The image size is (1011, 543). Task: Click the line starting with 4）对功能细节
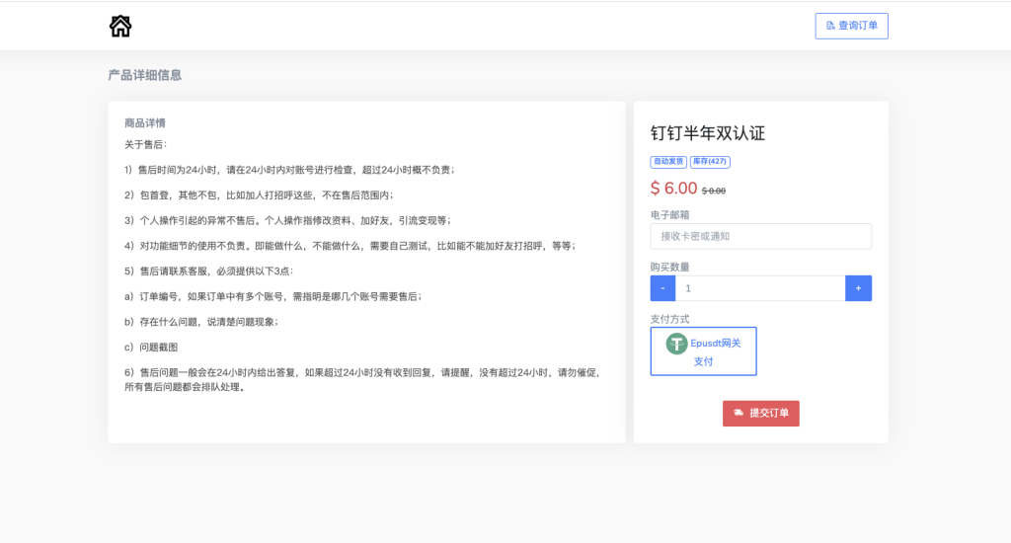tap(350, 246)
